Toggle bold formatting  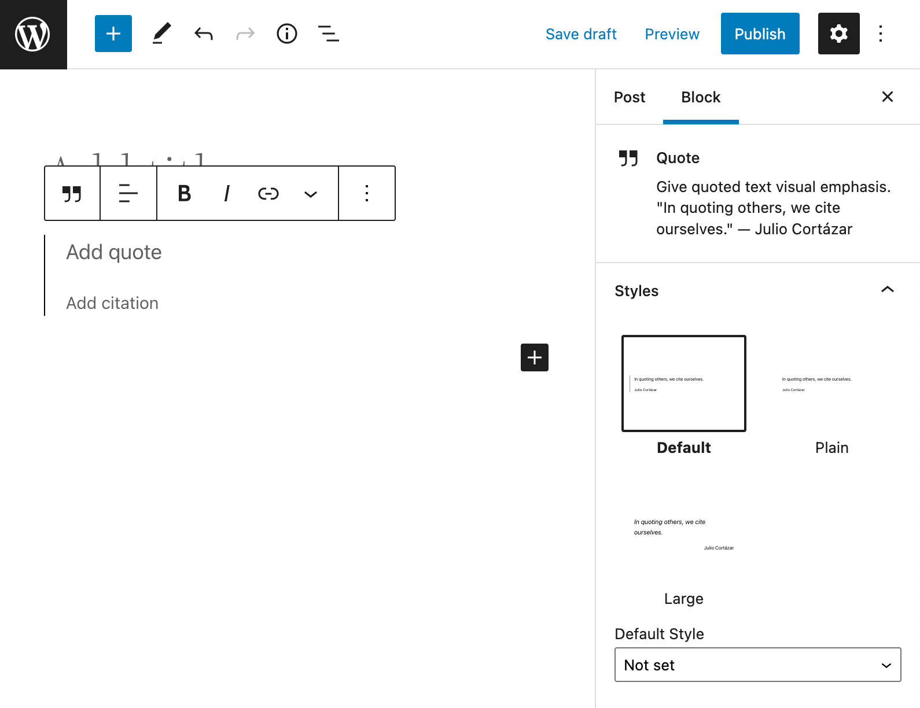pos(184,194)
